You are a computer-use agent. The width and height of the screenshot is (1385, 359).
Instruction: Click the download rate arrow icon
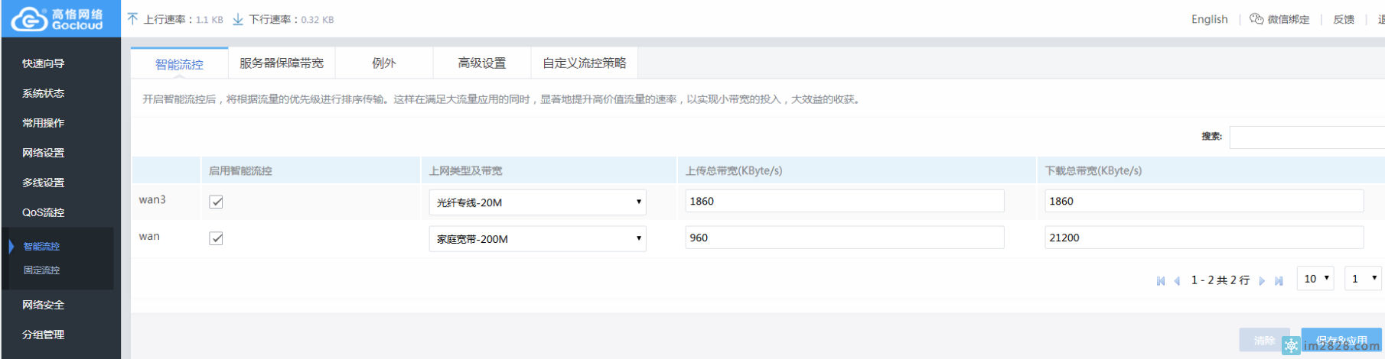238,19
